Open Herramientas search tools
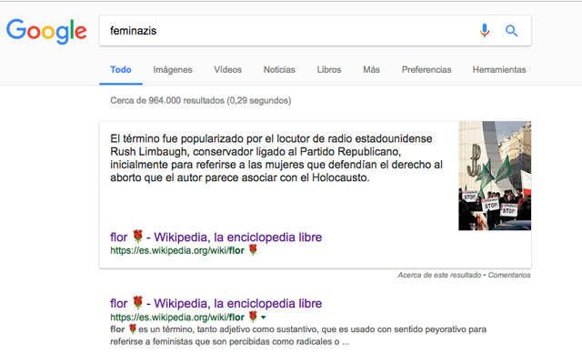 click(x=499, y=69)
